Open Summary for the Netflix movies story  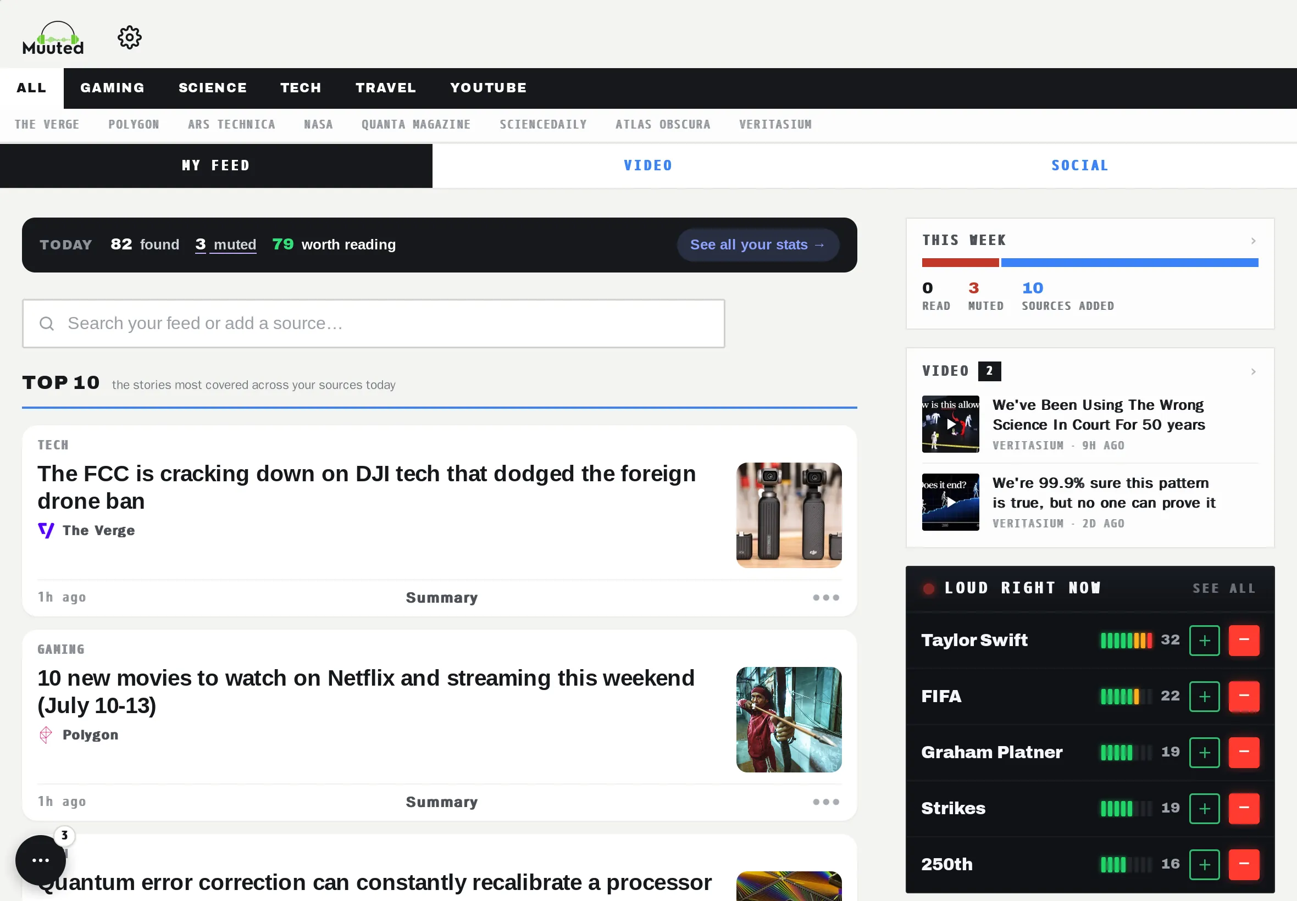(x=441, y=802)
